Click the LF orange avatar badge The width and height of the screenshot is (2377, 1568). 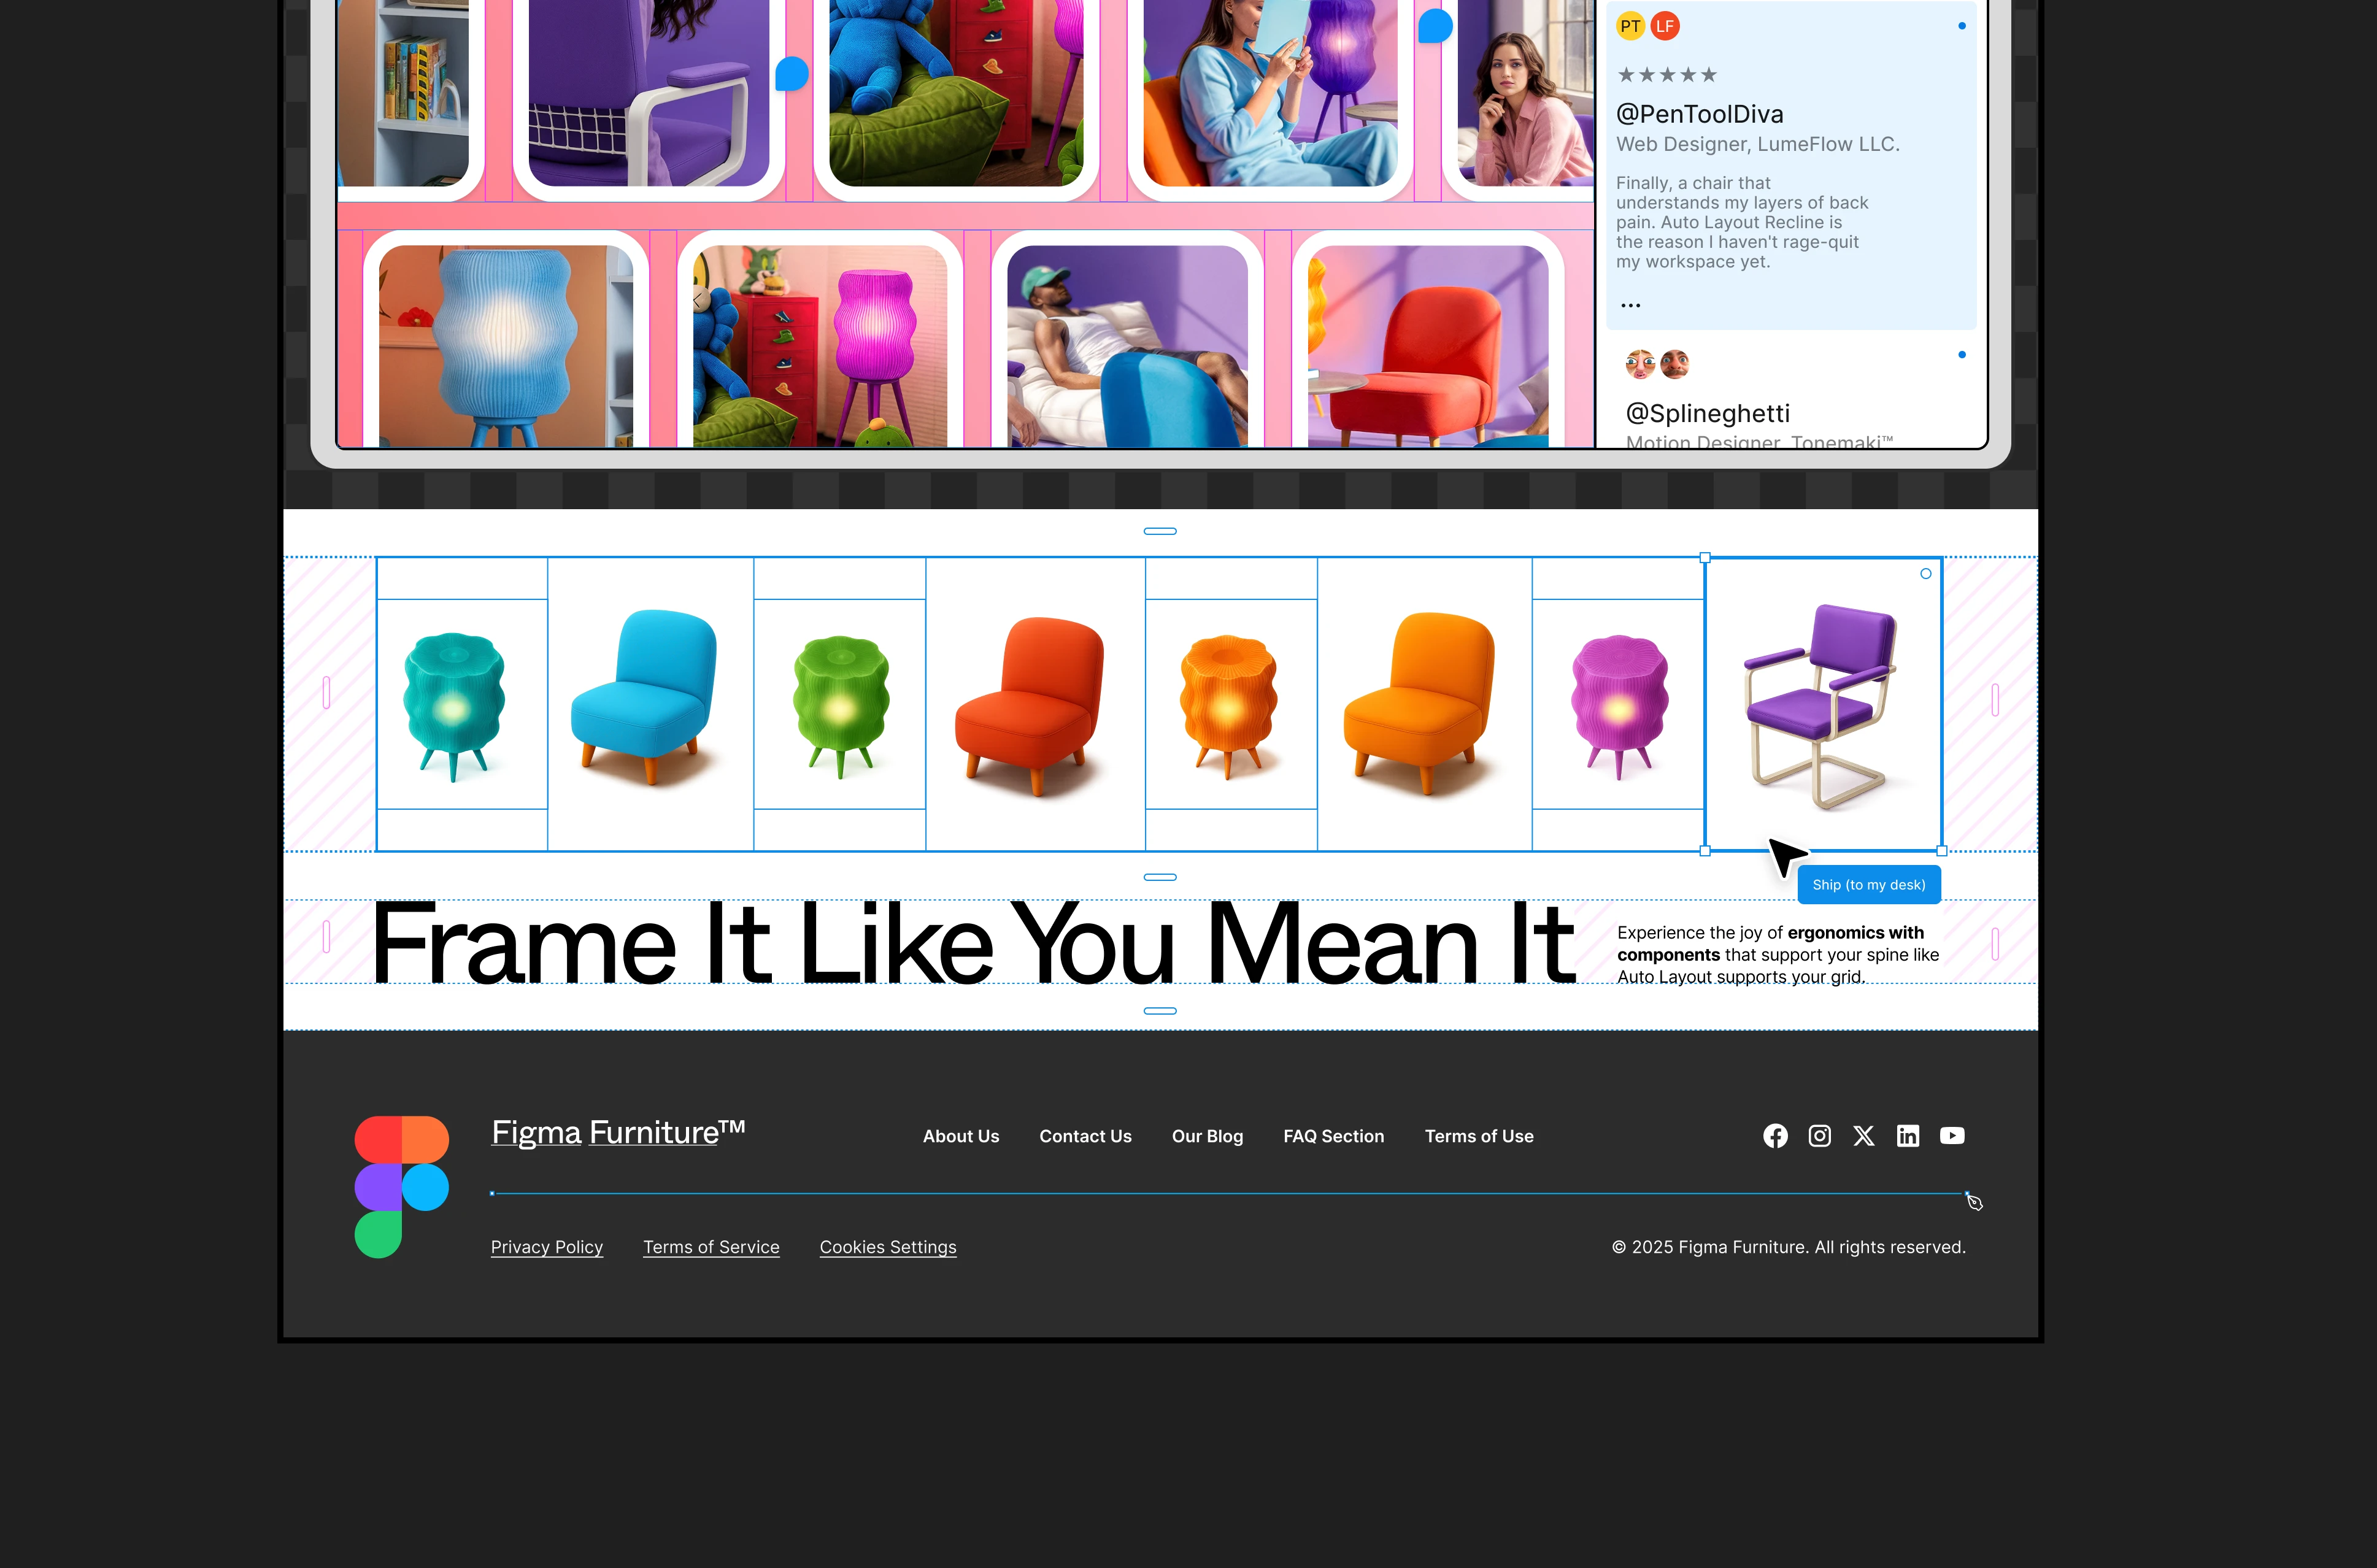pyautogui.click(x=1664, y=27)
